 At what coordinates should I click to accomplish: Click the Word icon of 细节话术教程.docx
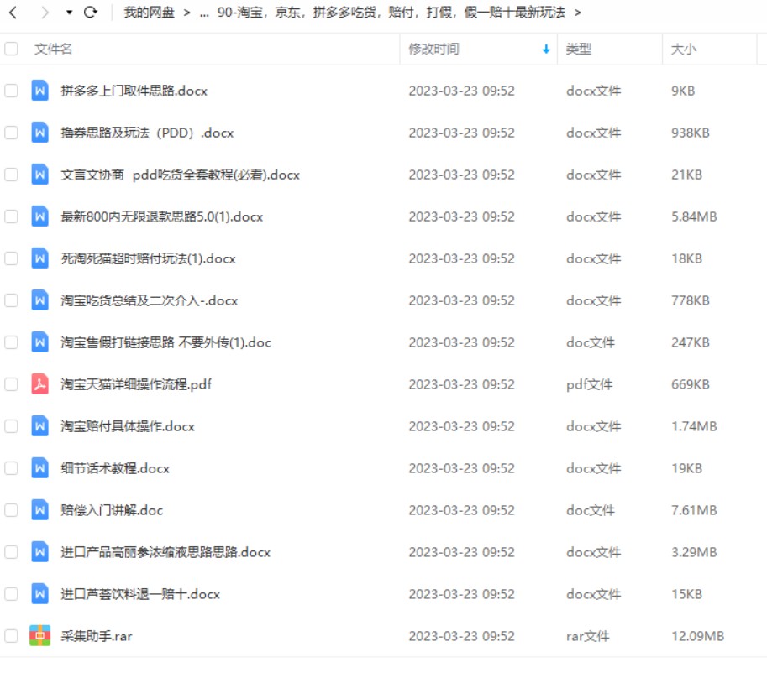click(x=40, y=468)
